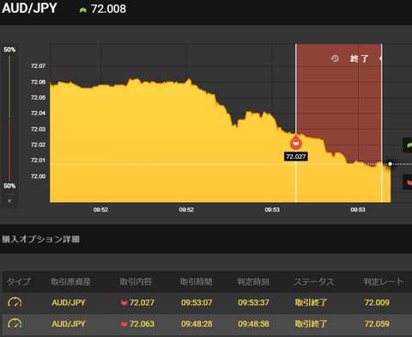Click the clock history icon beside 終了
412x337 pixels.
coord(335,58)
